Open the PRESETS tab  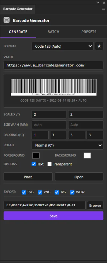89,32
